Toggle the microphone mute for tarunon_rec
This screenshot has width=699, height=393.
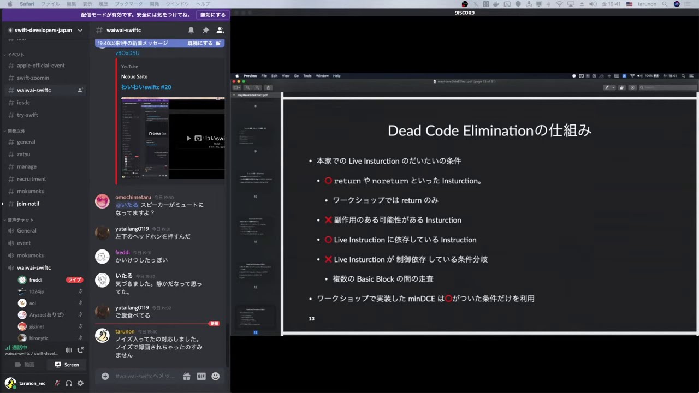point(57,383)
